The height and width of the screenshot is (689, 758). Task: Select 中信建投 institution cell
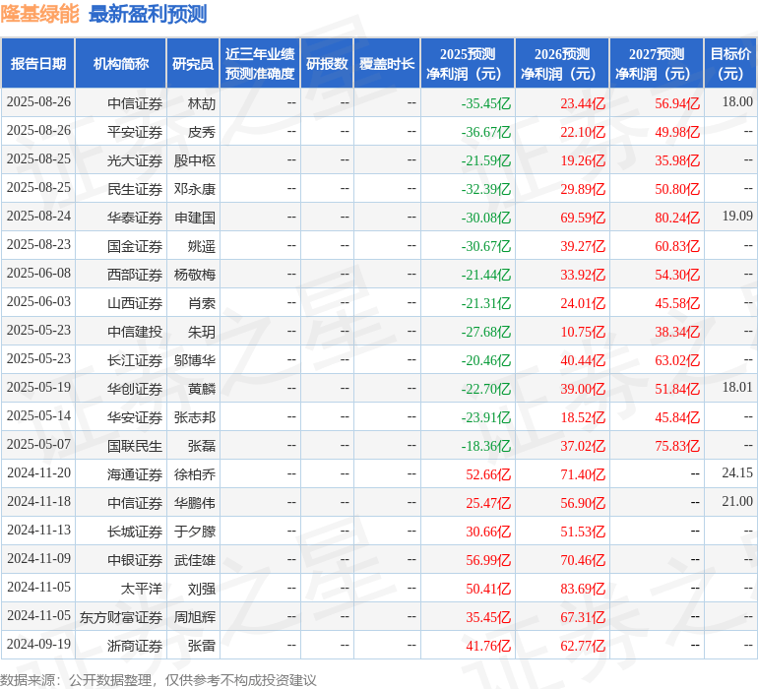point(135,332)
